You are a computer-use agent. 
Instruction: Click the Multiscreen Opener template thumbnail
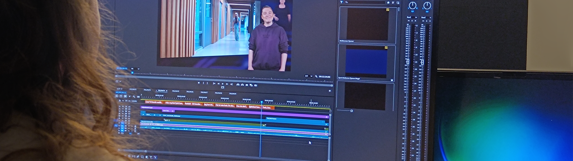point(368,24)
